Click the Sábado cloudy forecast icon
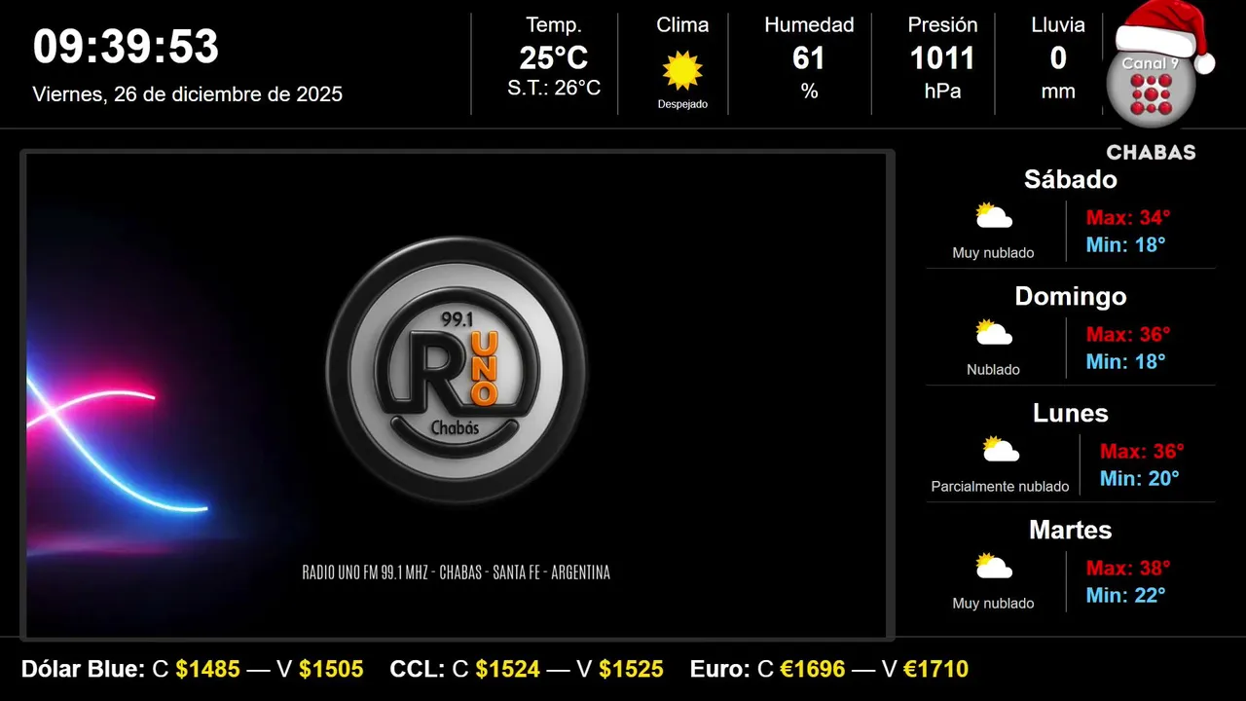 [994, 216]
